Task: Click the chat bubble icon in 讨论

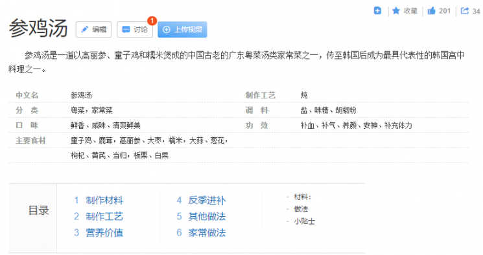Action: 126,30
